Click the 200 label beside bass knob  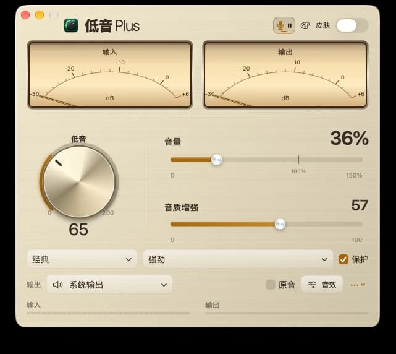tap(108, 212)
